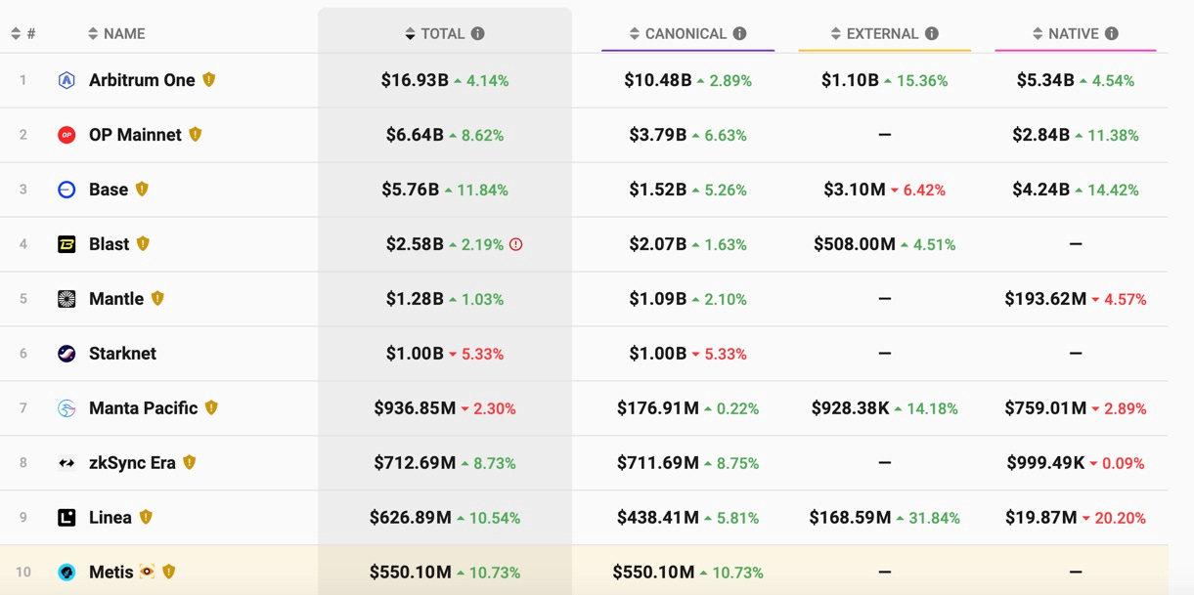Click zkSync Era canonical value $711.69M
Screen dimensions: 1194x595
pos(658,463)
